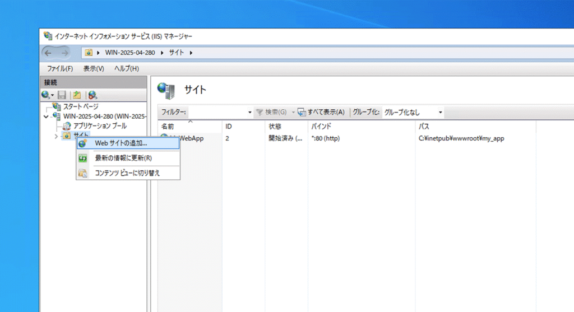Click into the フィルター input field
Image resolution: width=574 pixels, height=312 pixels.
[x=217, y=112]
